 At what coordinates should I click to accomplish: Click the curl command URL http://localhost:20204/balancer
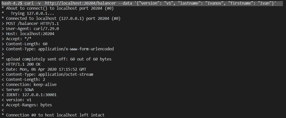click(80, 3)
